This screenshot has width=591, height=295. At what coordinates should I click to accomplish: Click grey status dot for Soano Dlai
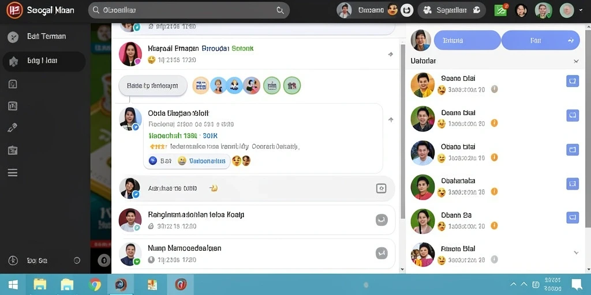click(x=494, y=89)
